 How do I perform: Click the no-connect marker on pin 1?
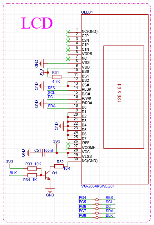(68, 32)
